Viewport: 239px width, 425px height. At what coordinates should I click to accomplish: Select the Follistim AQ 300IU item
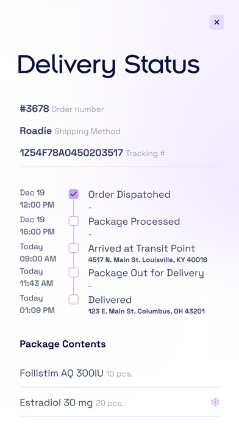(x=120, y=373)
